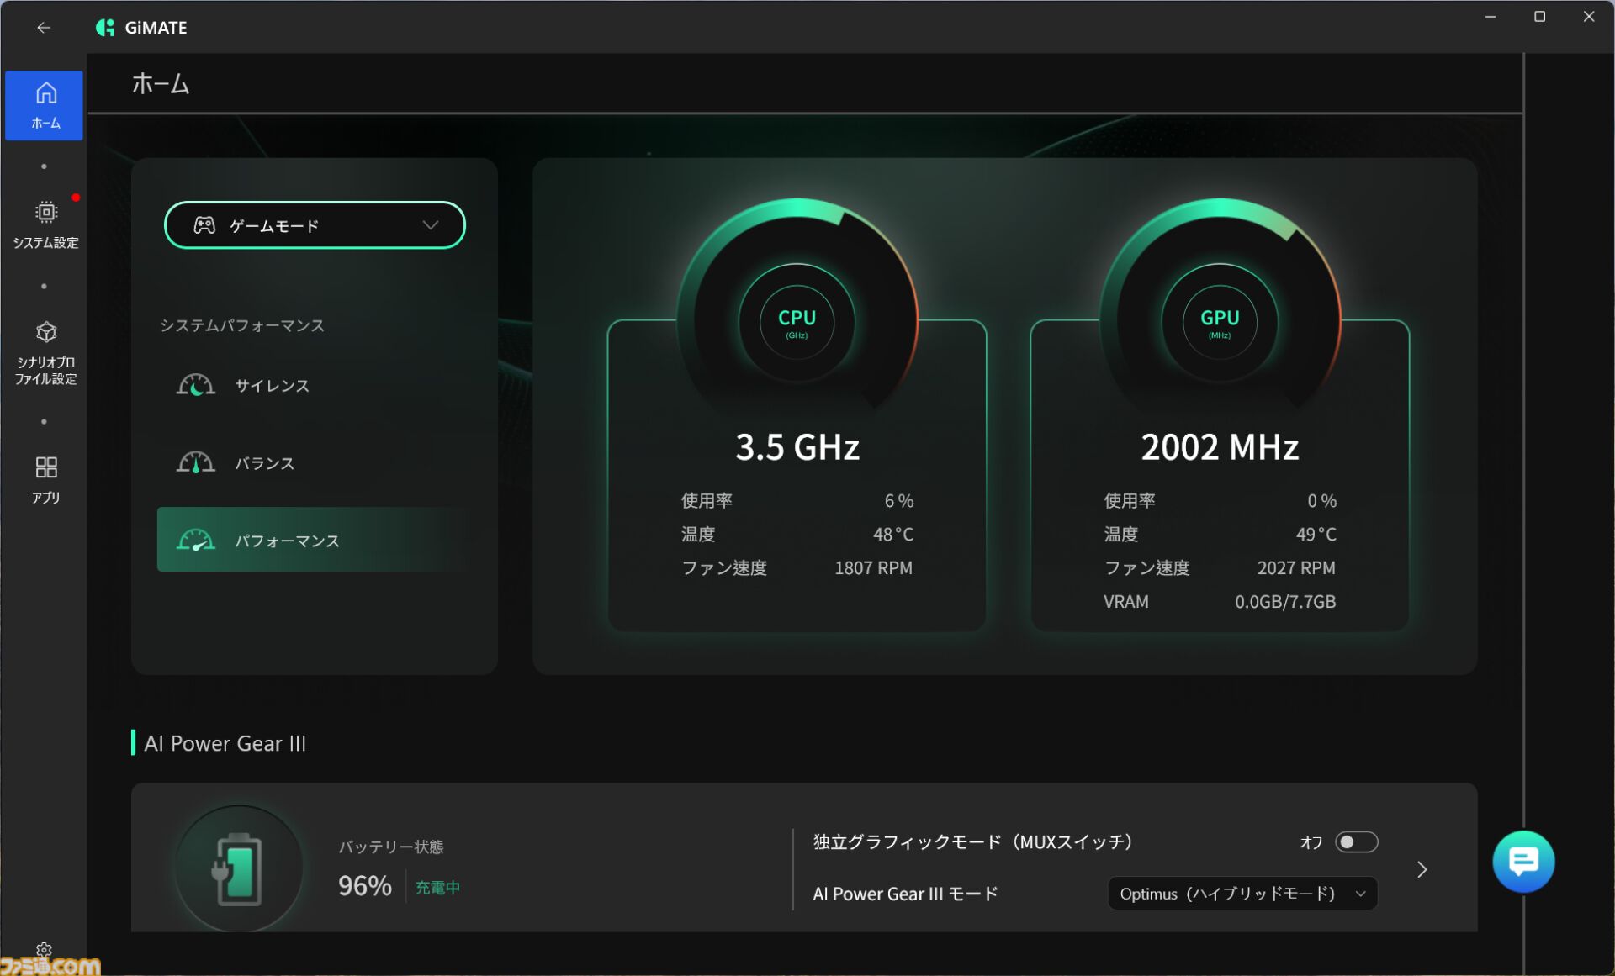Click the GPU 使用率 0 % value
1615x976 pixels.
[x=1322, y=501]
